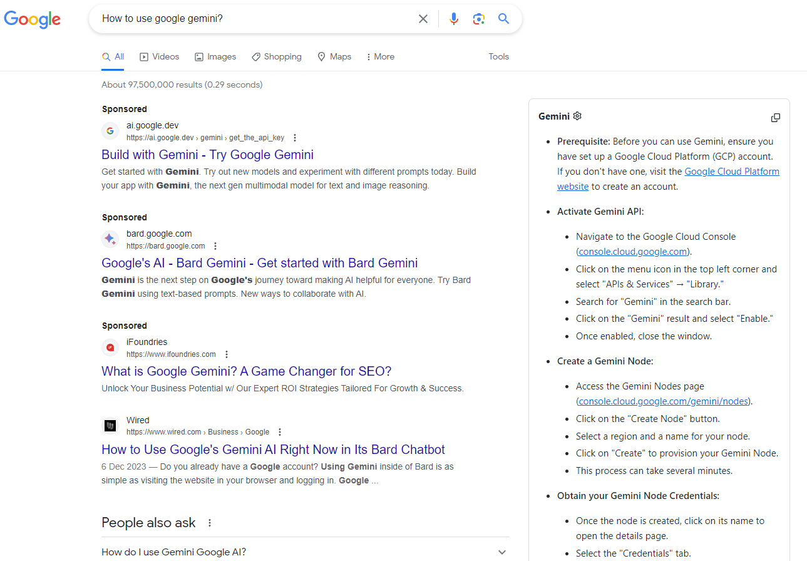Click ai.google.dev Google favicon

pyautogui.click(x=110, y=131)
